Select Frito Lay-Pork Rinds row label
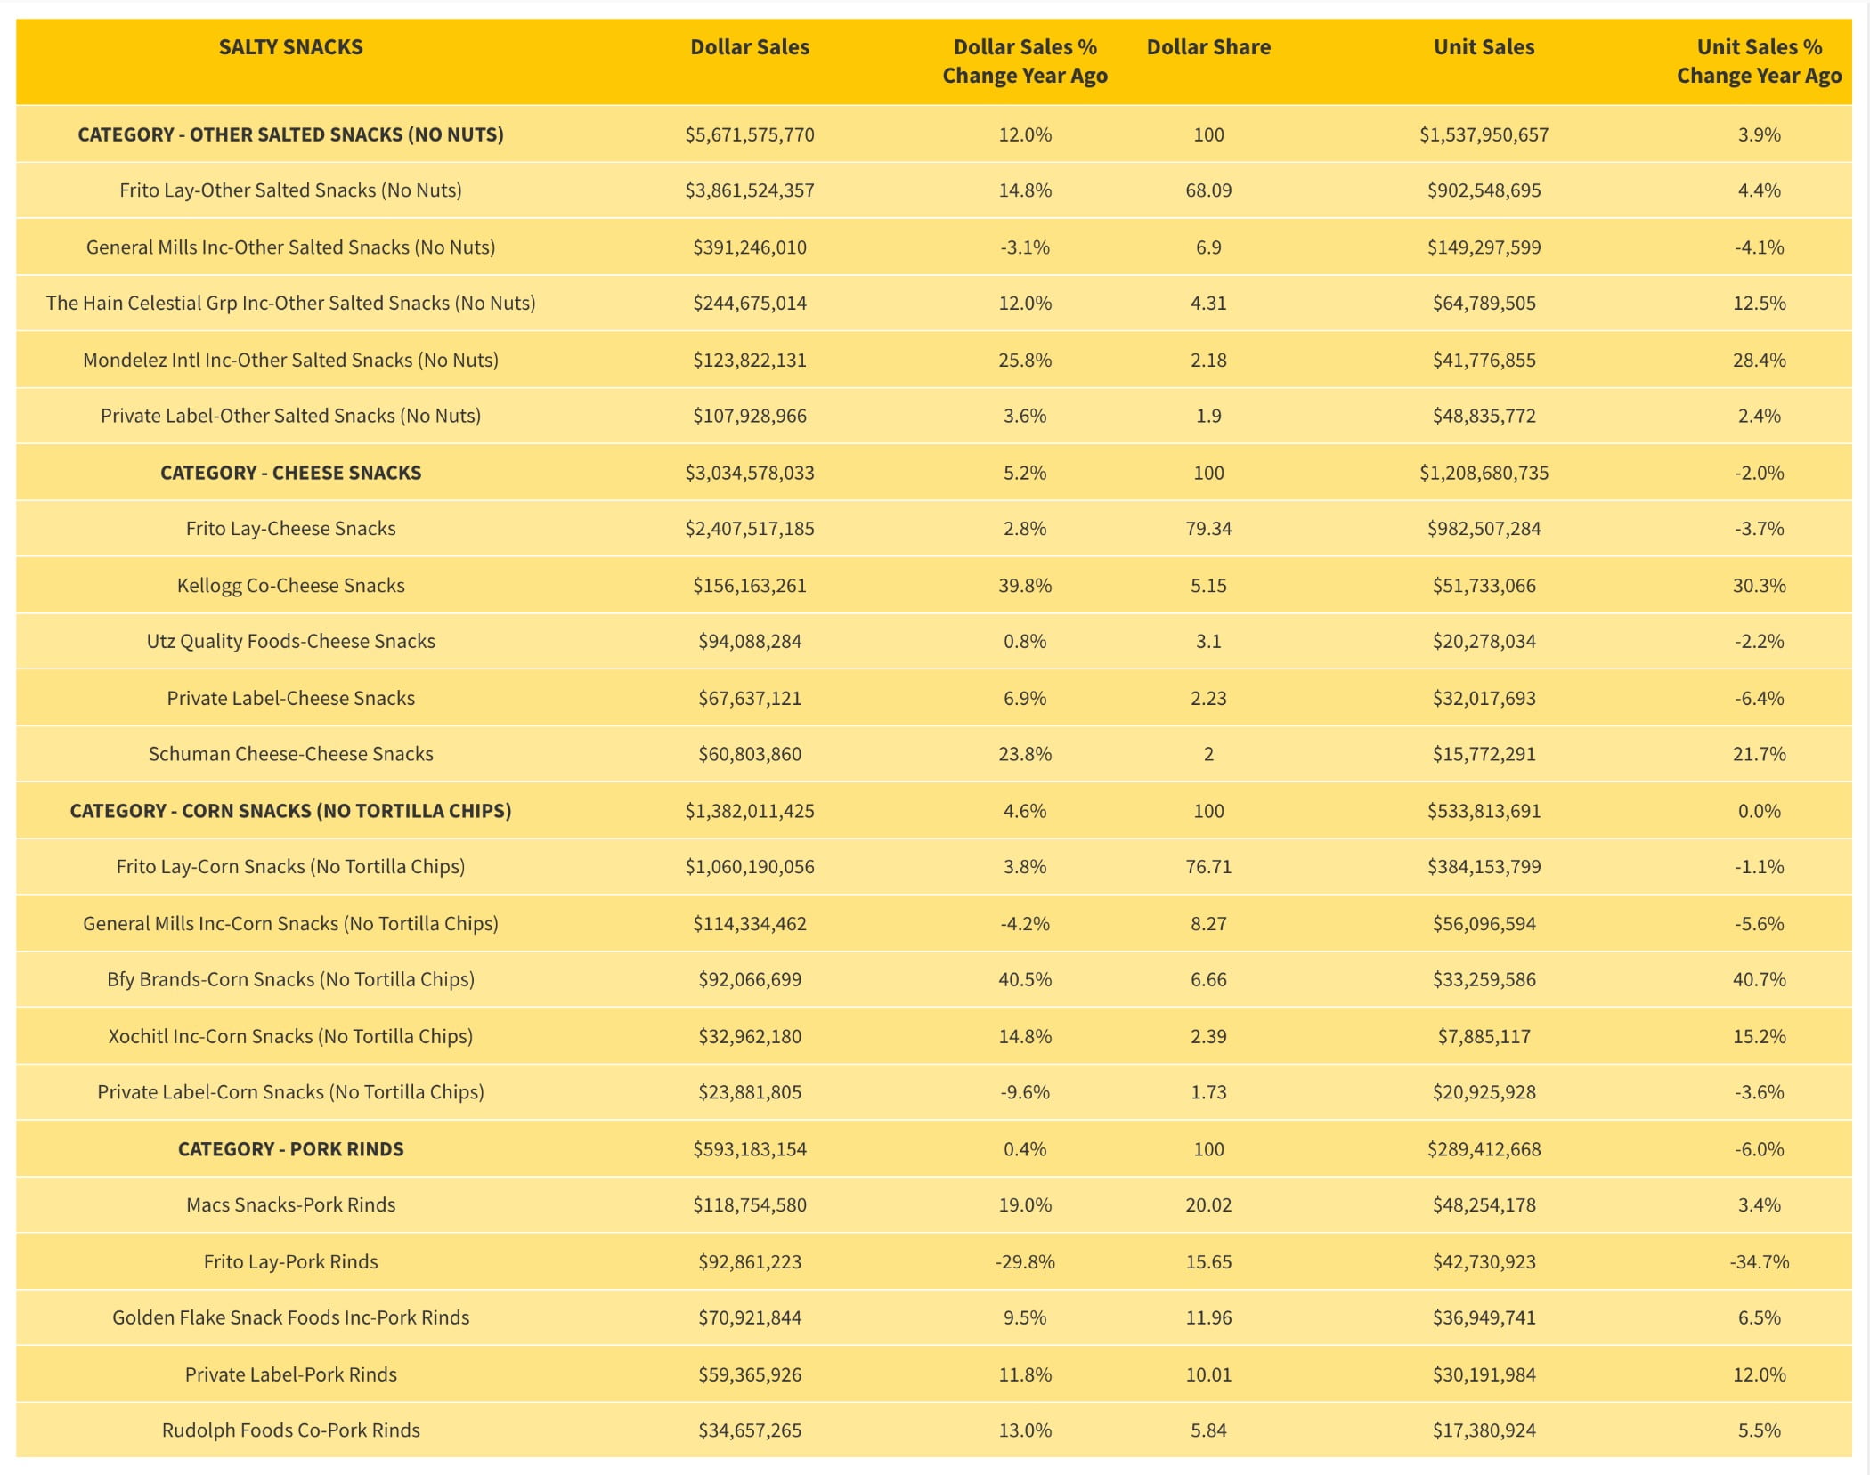The width and height of the screenshot is (1870, 1475). click(290, 1262)
